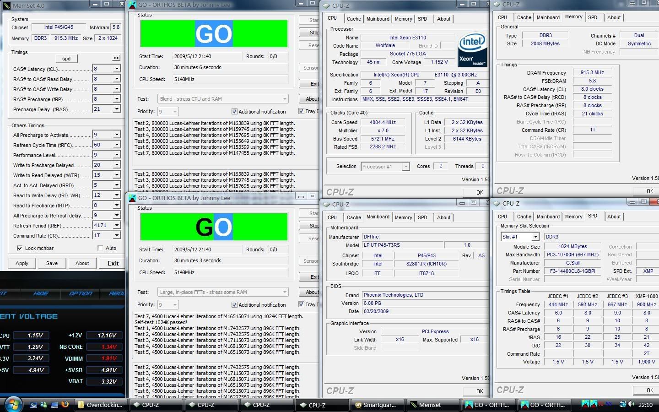Click HIDE in the Smartguardian voltage panel
The image size is (659, 412).
click(40, 293)
